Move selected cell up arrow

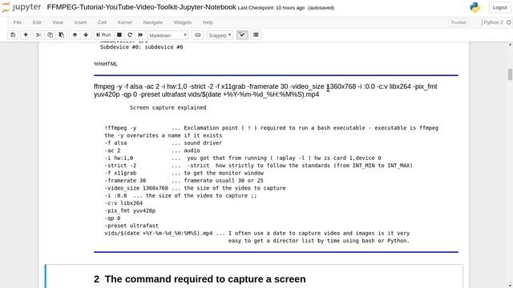click(x=75, y=35)
